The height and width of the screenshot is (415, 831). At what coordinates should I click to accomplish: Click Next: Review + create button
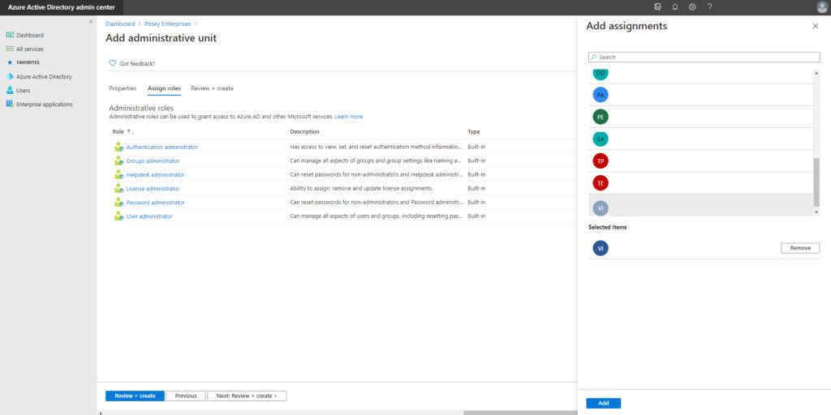247,396
